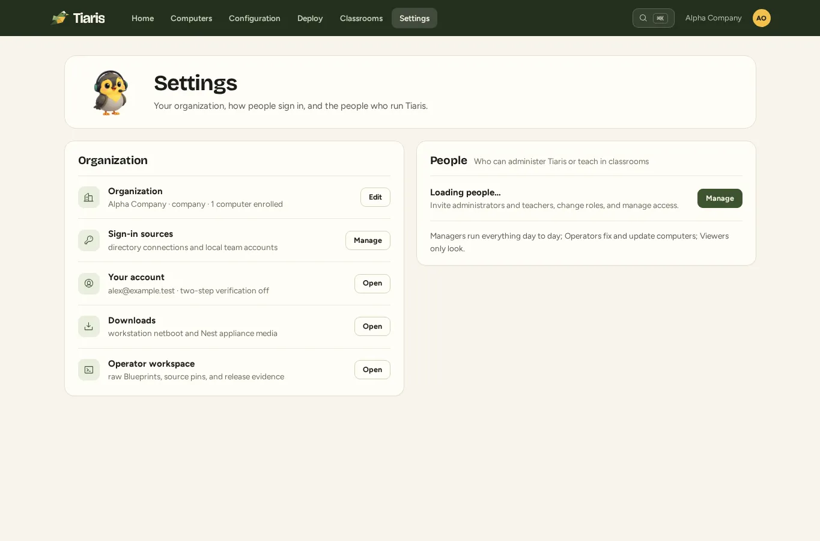
Task: Click the Tiaris wordmark text
Action: [89, 18]
